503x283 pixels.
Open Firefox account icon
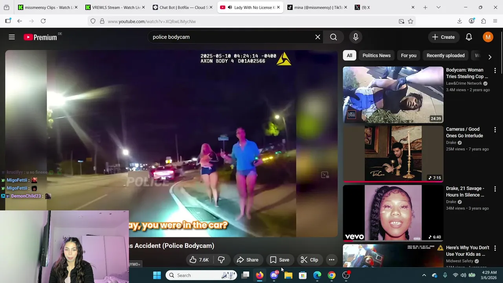click(472, 21)
